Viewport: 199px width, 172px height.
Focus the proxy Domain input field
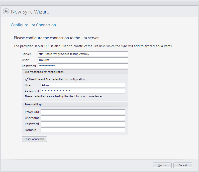point(83,130)
